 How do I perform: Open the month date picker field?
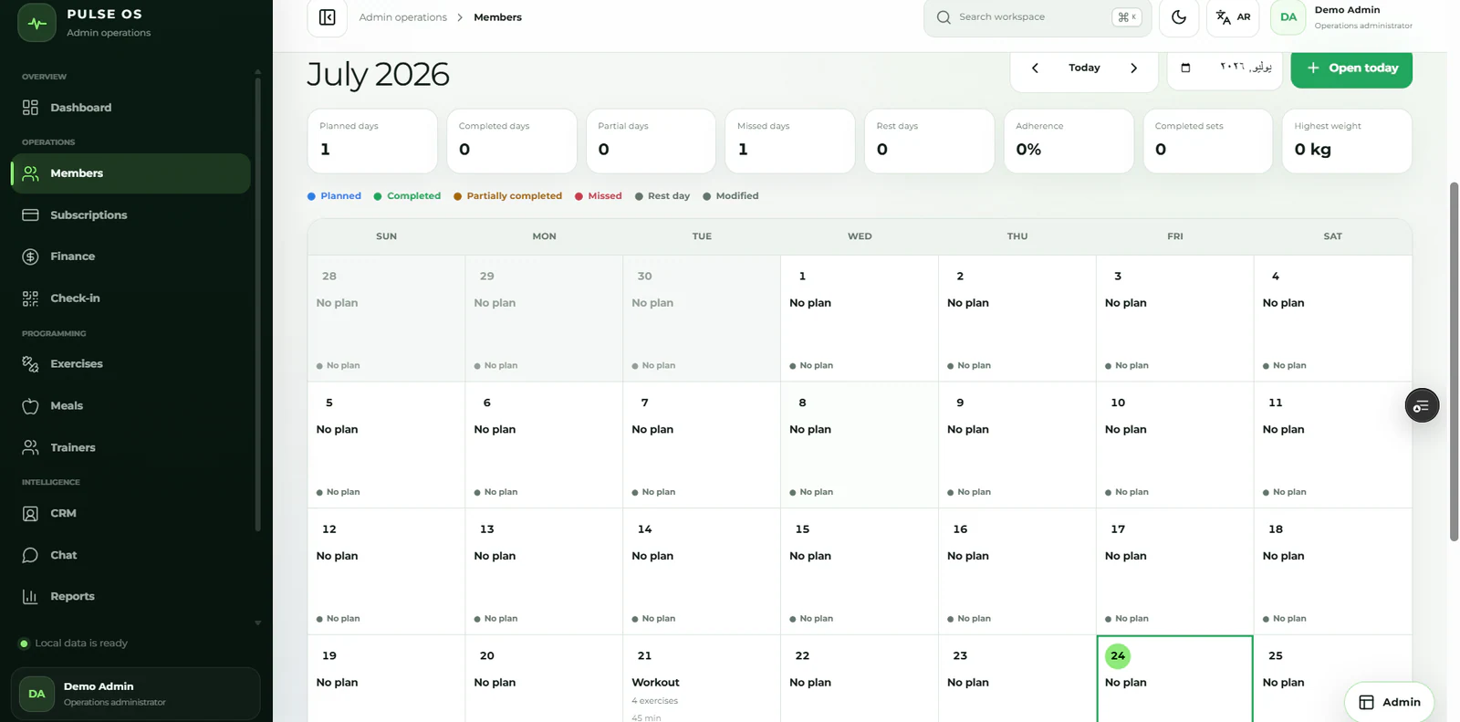(1225, 68)
